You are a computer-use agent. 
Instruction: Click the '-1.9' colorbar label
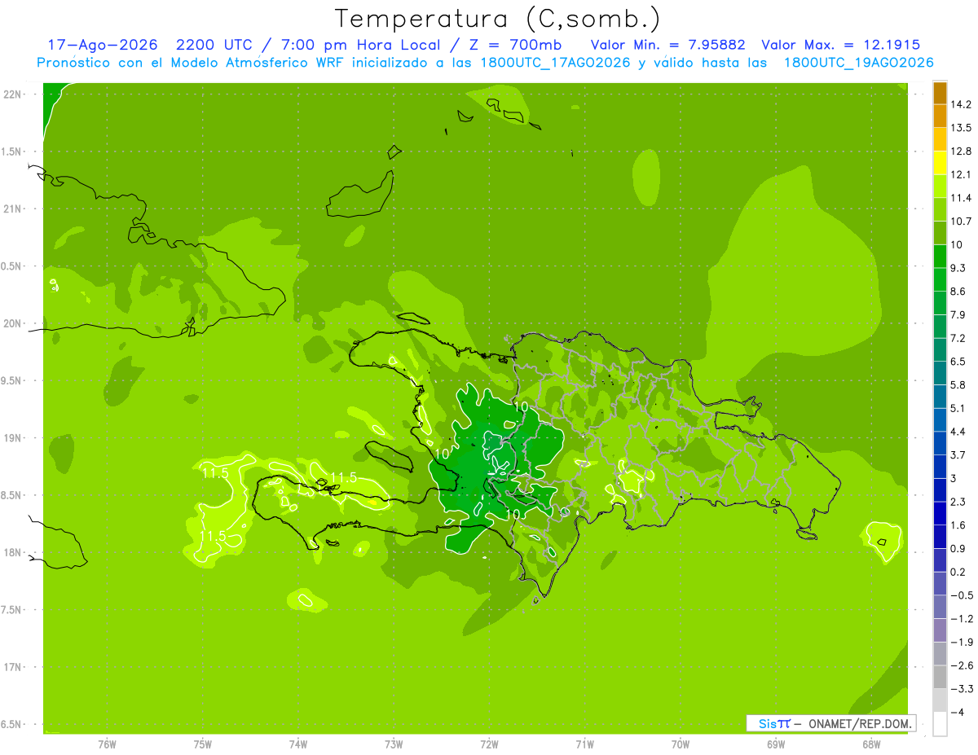[x=962, y=643]
